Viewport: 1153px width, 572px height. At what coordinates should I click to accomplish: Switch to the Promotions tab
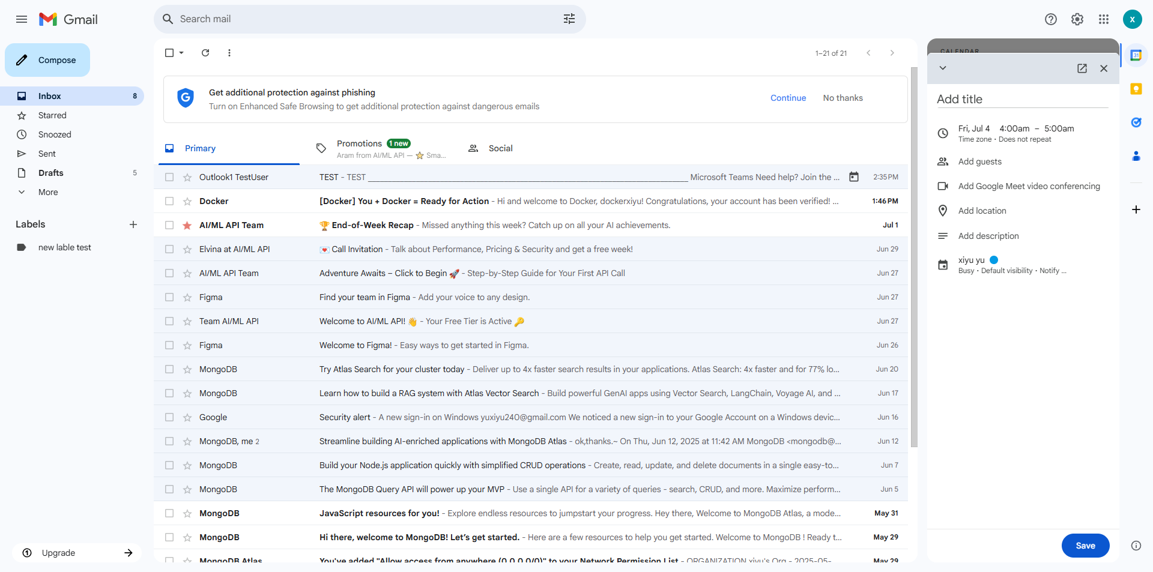pyautogui.click(x=381, y=148)
